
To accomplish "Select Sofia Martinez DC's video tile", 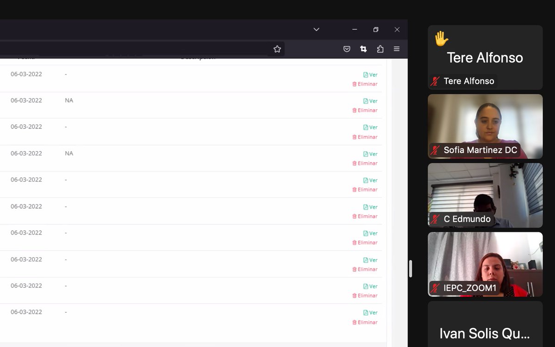I will click(x=485, y=126).
